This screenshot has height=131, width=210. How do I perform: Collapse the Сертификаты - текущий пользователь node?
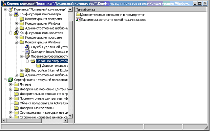coord(5,80)
